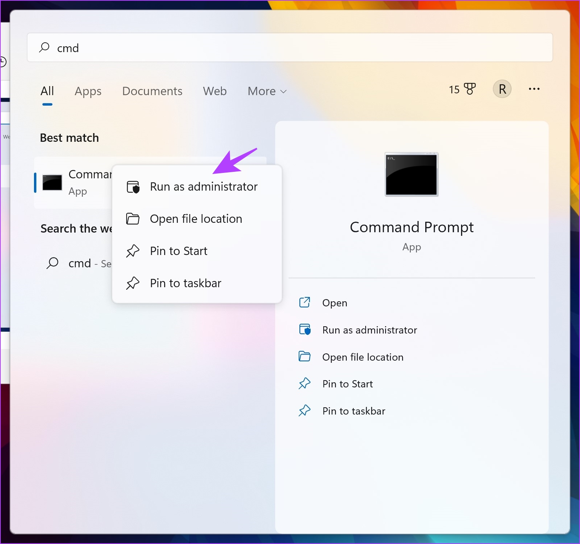Click the folder icon for Open file location in right pane

[305, 357]
